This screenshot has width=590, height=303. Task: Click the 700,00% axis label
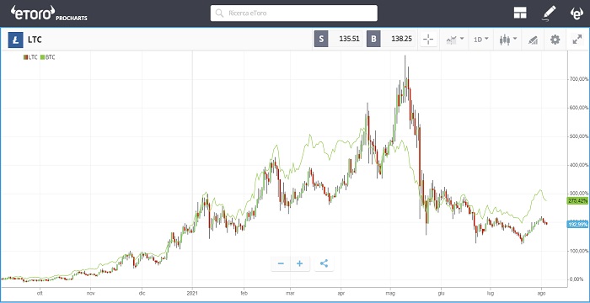point(578,79)
